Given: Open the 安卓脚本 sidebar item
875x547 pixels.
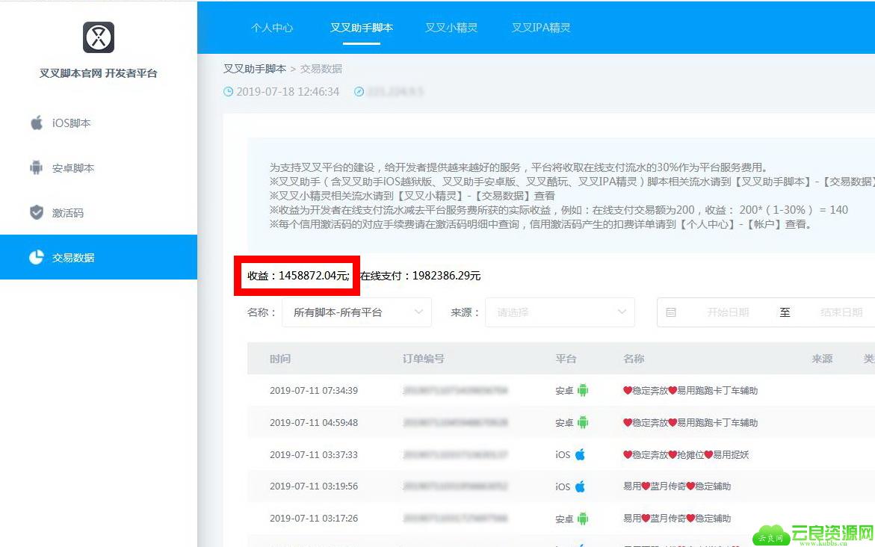Looking at the screenshot, I should click(x=98, y=167).
